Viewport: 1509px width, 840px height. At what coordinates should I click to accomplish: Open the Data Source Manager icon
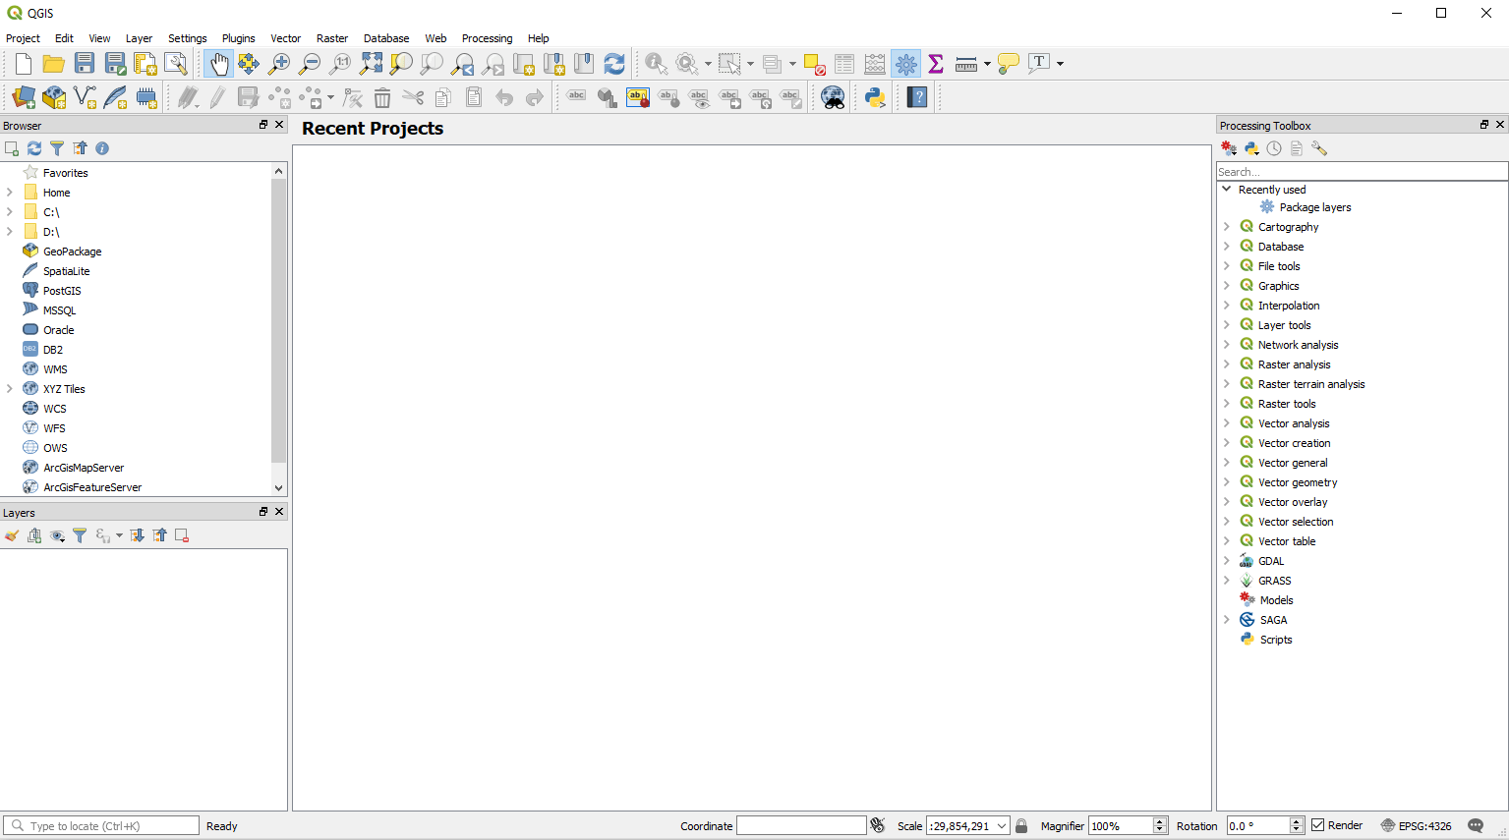pos(23,97)
